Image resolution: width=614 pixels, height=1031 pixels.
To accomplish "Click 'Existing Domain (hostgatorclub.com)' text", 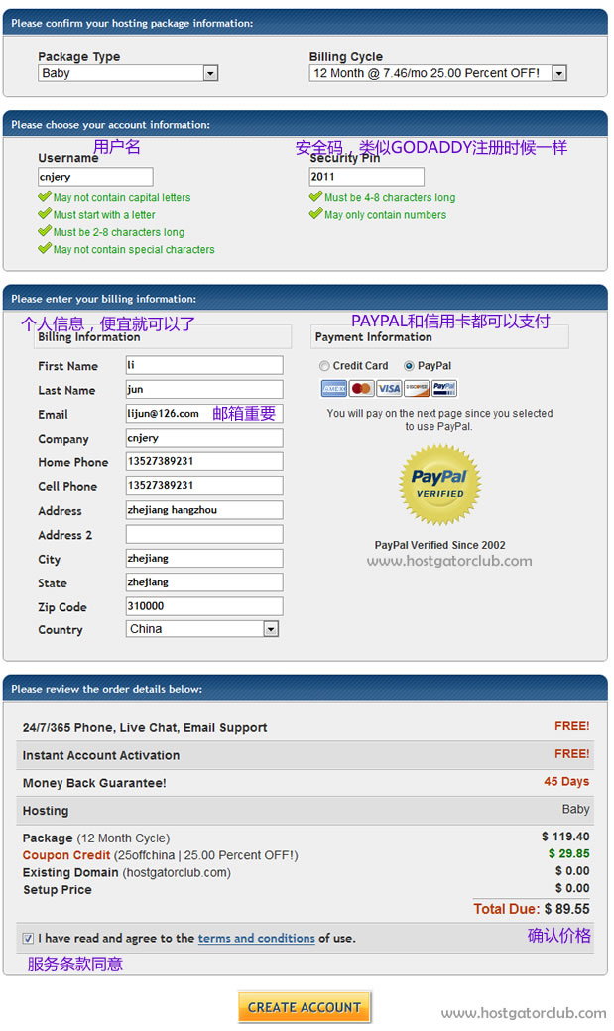I will click(x=126, y=872).
